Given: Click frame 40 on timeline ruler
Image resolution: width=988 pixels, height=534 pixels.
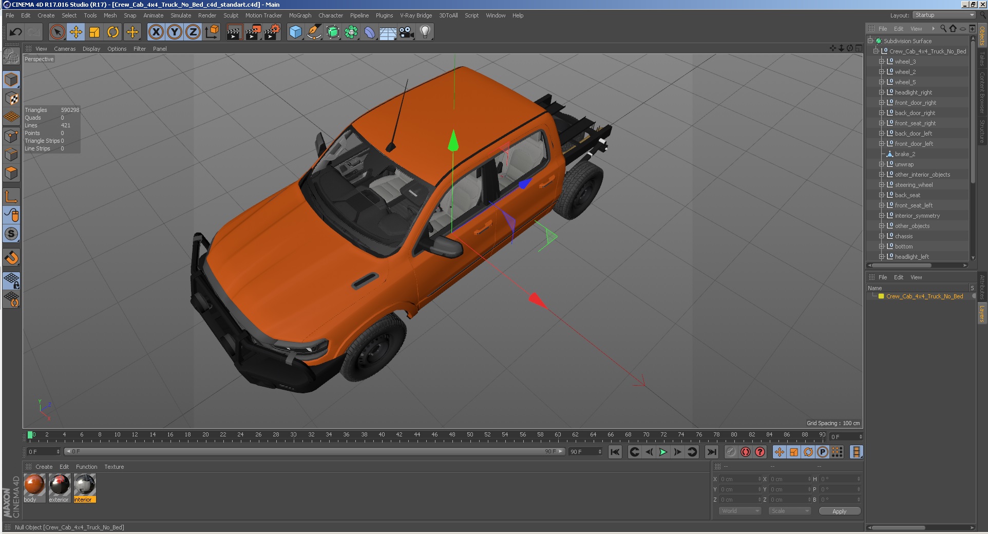Looking at the screenshot, I should [382, 436].
